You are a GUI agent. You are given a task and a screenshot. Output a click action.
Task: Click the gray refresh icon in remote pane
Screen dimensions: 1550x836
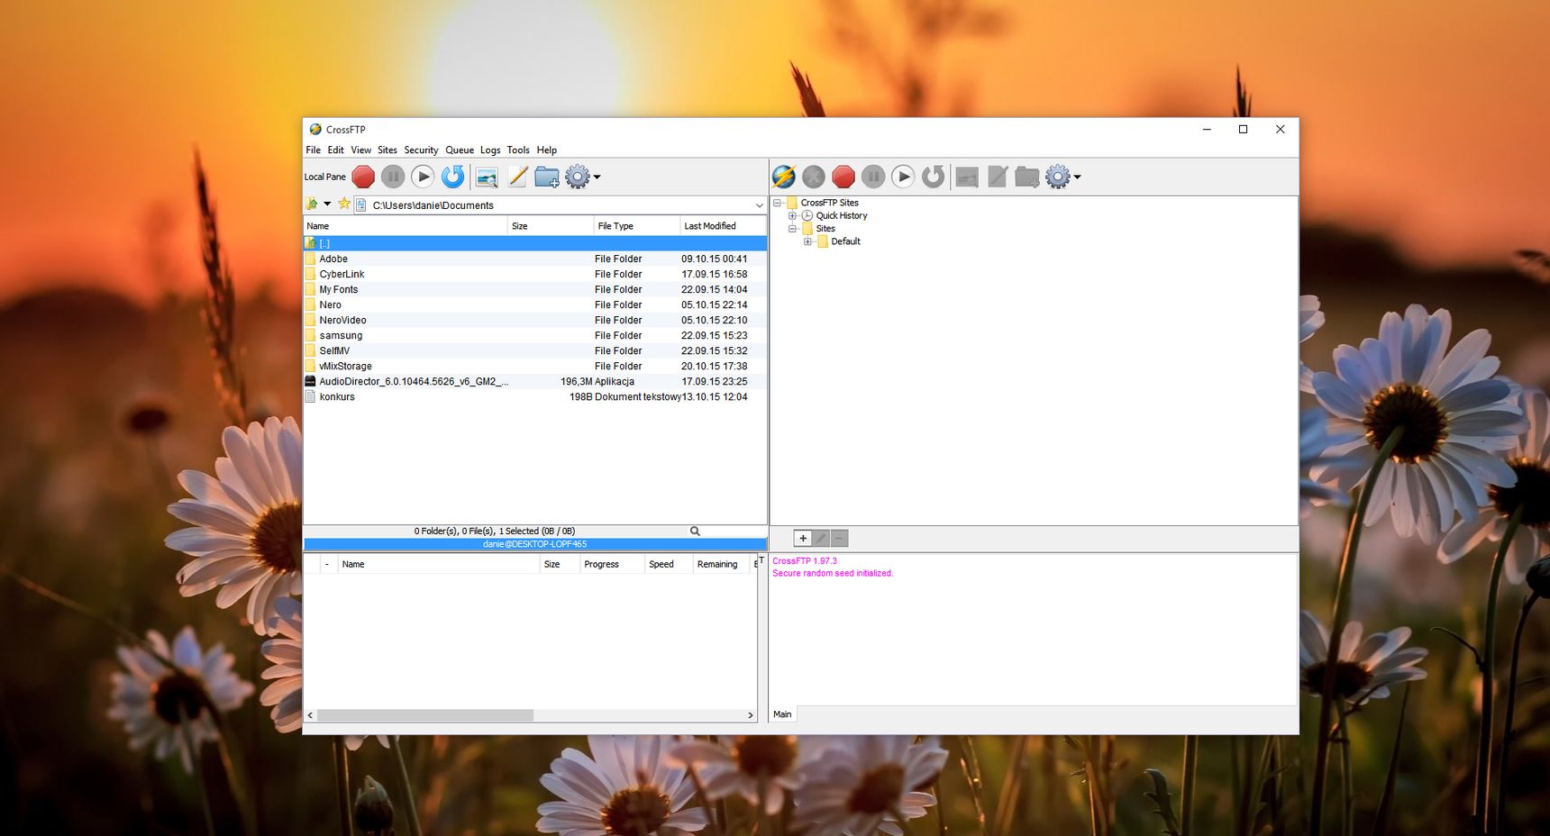click(933, 177)
